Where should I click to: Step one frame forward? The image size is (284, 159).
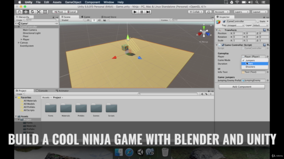tap(148, 12)
